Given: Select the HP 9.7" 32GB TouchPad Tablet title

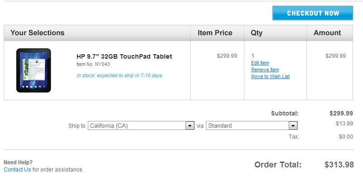Looking at the screenshot, I should (124, 56).
